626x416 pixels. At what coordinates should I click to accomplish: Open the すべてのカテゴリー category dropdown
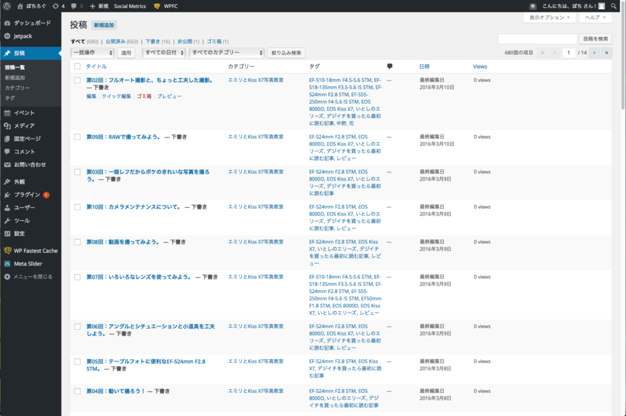[227, 53]
